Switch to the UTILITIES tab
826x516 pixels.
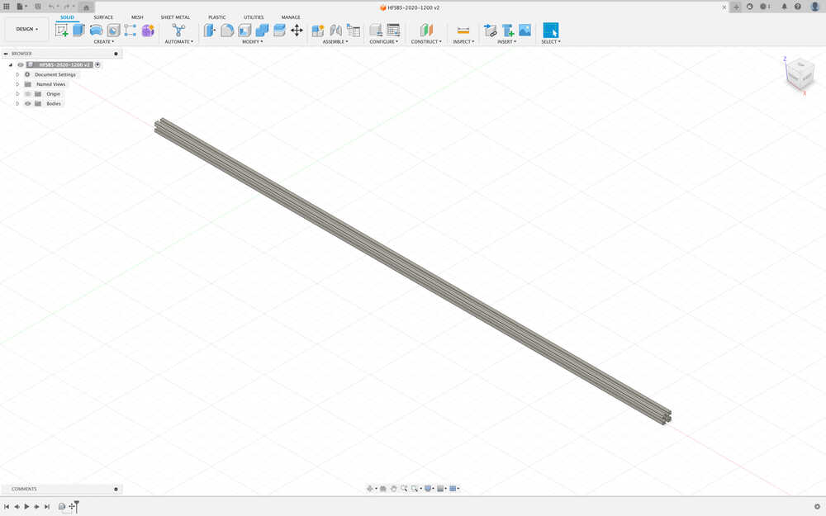point(254,17)
